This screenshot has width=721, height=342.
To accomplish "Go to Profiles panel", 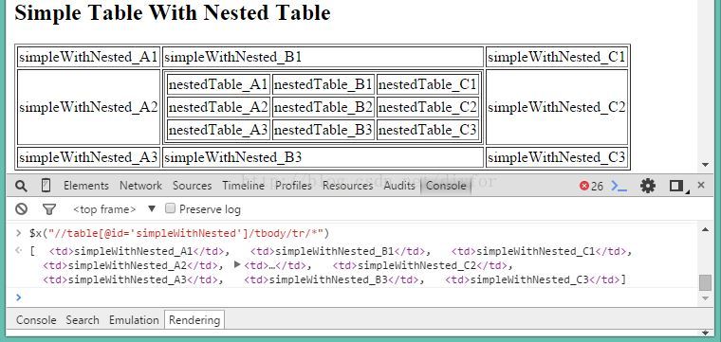I will click(293, 186).
